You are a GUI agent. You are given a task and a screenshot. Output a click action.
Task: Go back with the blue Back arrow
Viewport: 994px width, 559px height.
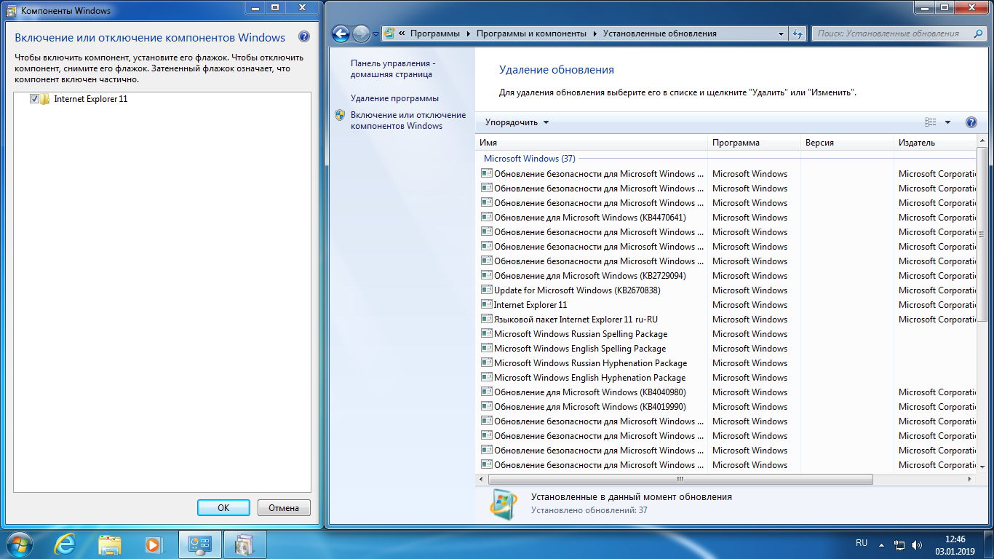click(x=341, y=33)
